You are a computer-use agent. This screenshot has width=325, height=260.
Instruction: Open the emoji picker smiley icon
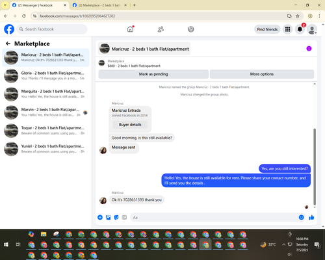tap(301, 217)
